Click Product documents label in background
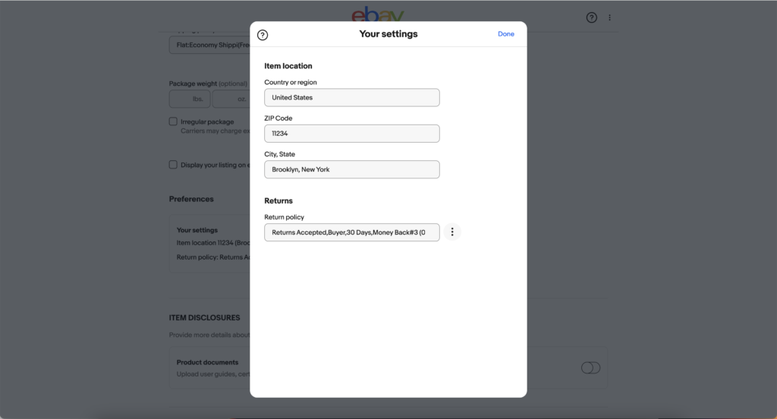Screen dimensions: 777x419 208,363
